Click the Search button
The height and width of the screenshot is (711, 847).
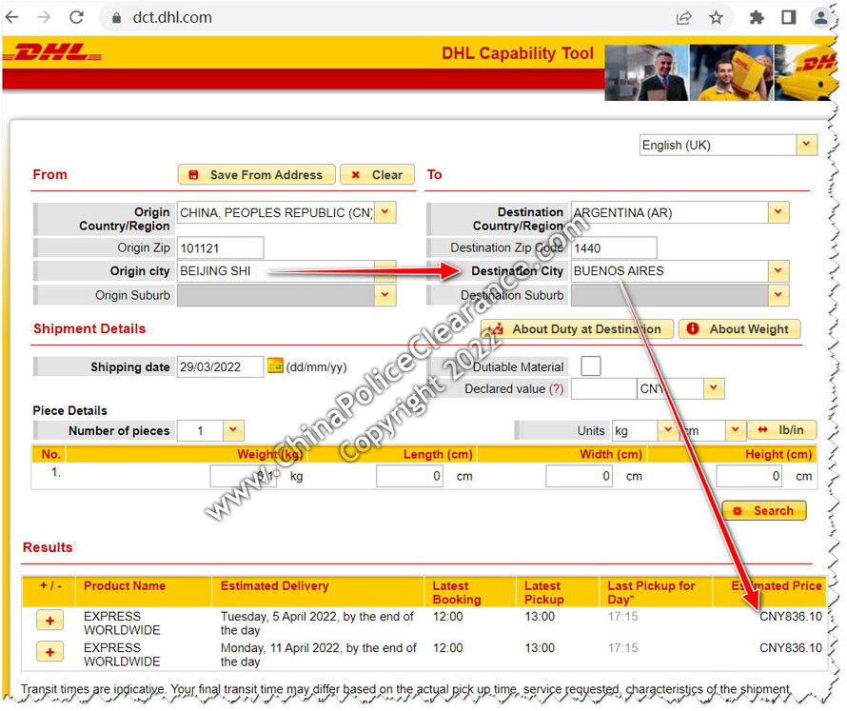[764, 510]
